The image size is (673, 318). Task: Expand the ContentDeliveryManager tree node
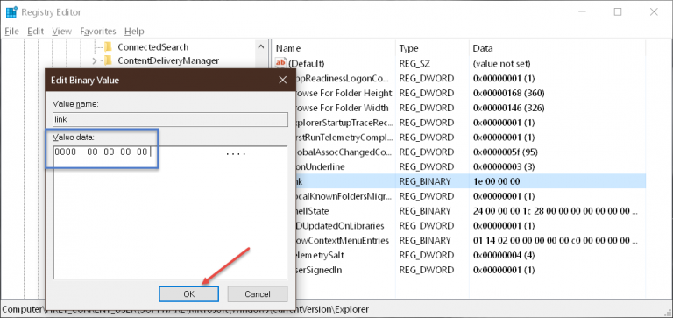tap(95, 61)
